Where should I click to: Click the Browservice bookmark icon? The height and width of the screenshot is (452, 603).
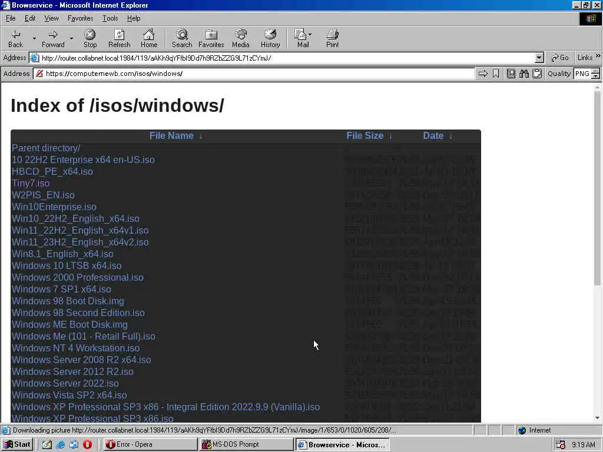[496, 74]
